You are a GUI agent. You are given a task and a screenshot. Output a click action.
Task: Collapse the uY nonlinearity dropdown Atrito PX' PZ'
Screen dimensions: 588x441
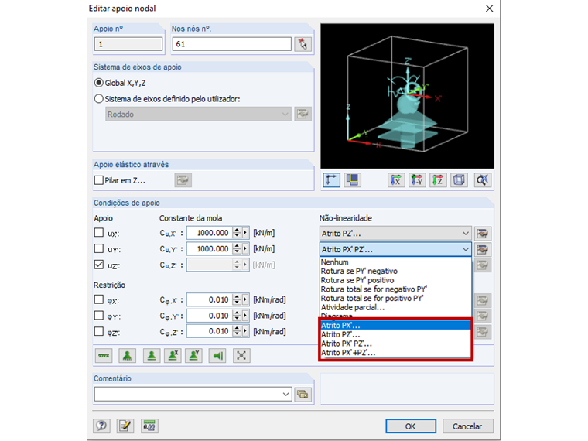pyautogui.click(x=395, y=249)
